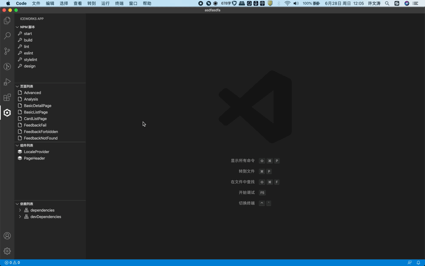Run the lint npm script
This screenshot has width=425, height=266.
[x=50, y=47]
